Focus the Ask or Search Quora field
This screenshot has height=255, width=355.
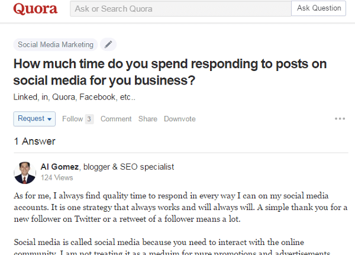180,9
